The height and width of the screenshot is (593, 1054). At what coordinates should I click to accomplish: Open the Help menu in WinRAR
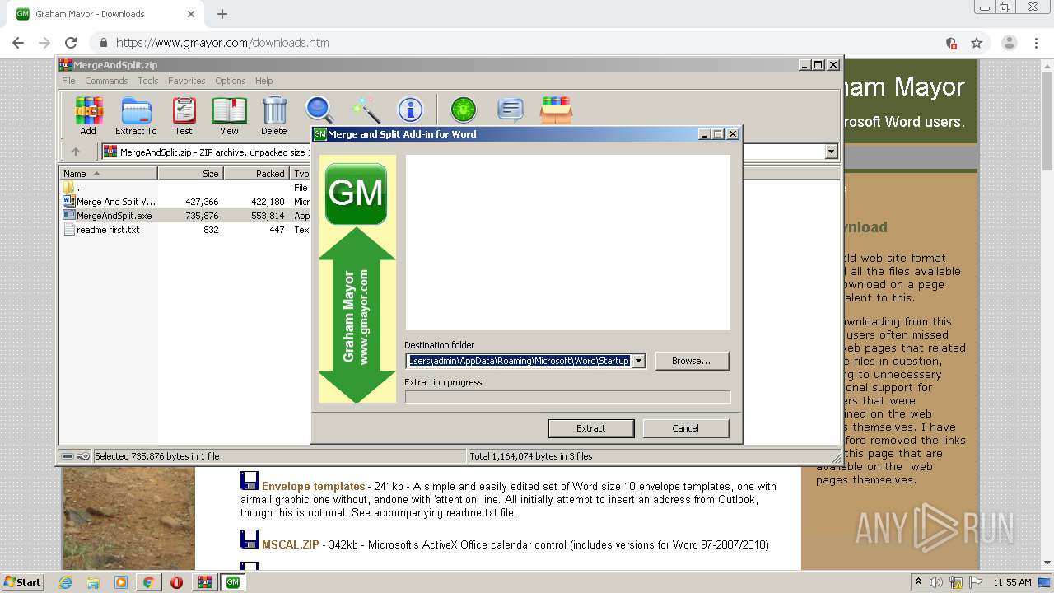pos(263,81)
